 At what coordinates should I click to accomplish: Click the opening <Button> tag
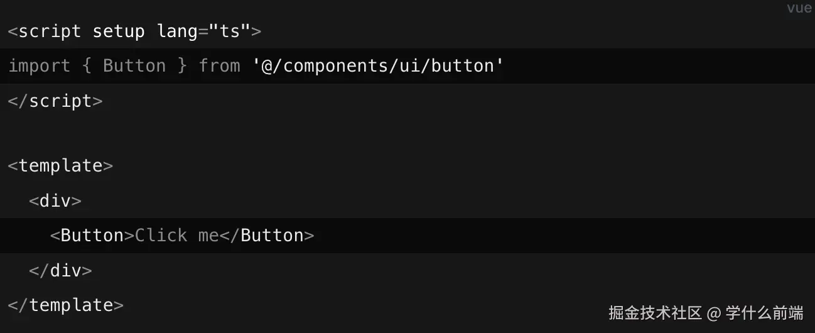pyautogui.click(x=92, y=236)
